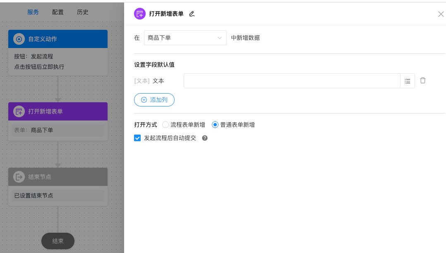Click the list icon in the 文本 field
Image resolution: width=446 pixels, height=253 pixels.
coord(408,81)
